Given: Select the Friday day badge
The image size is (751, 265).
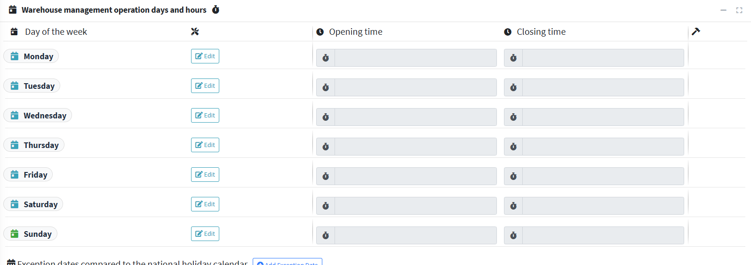Looking at the screenshot, I should 28,175.
